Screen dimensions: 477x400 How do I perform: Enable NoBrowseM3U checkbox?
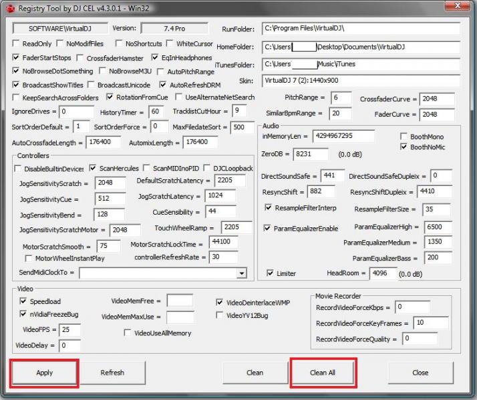(102, 71)
